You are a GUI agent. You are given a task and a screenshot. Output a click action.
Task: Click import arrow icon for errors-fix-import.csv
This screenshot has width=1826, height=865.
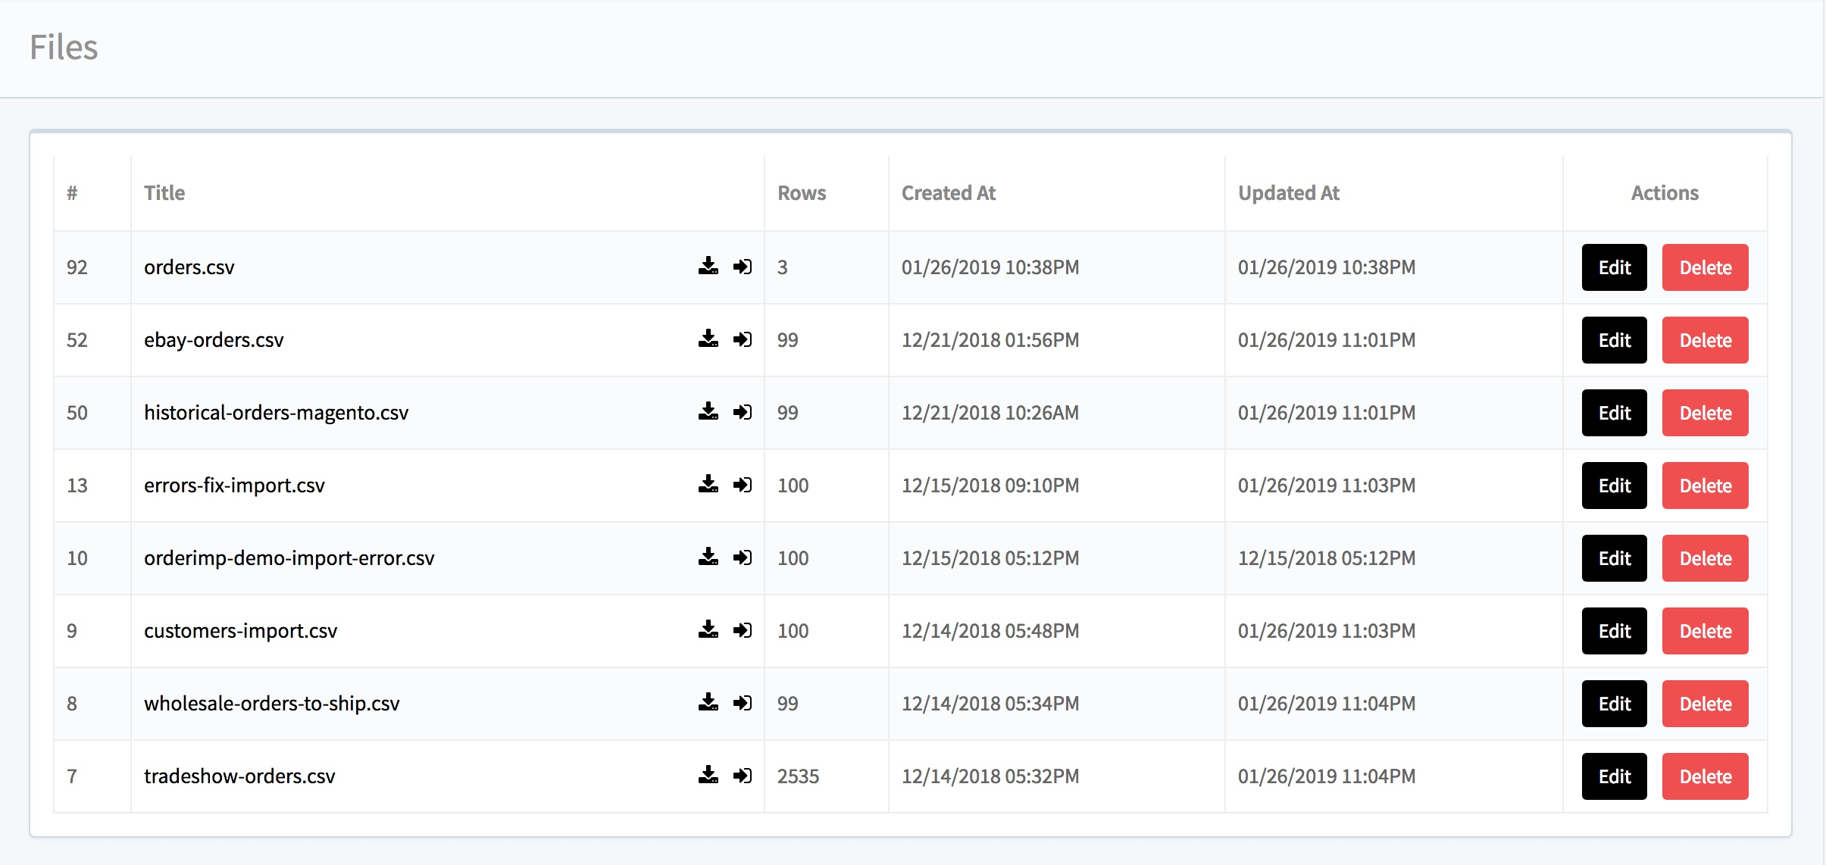743,484
